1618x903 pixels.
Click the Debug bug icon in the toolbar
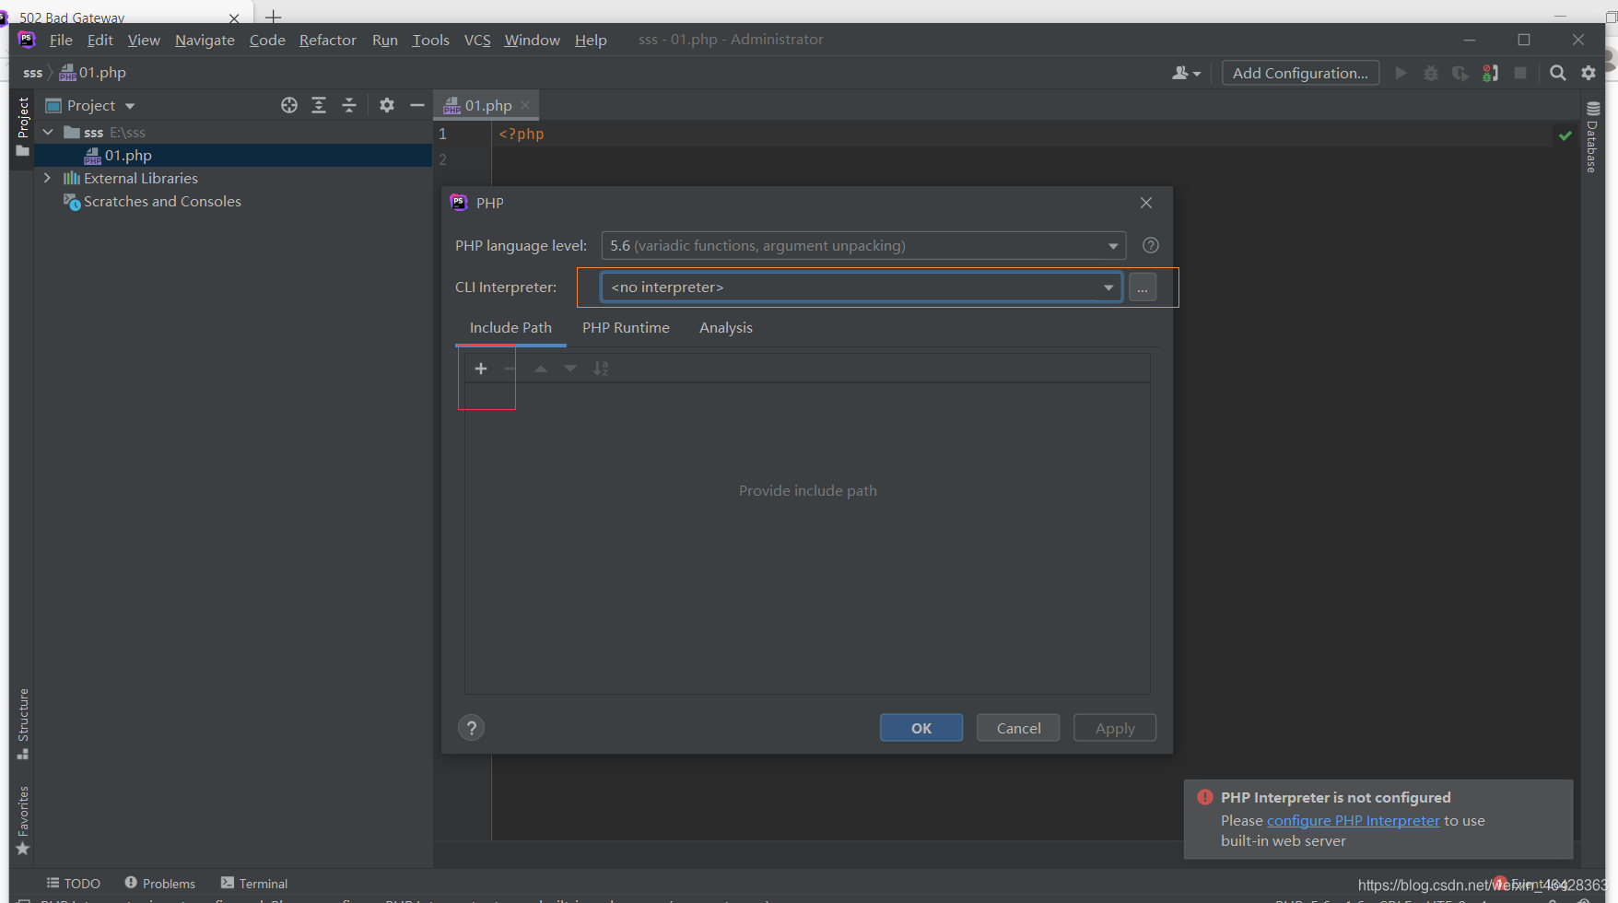click(1431, 73)
